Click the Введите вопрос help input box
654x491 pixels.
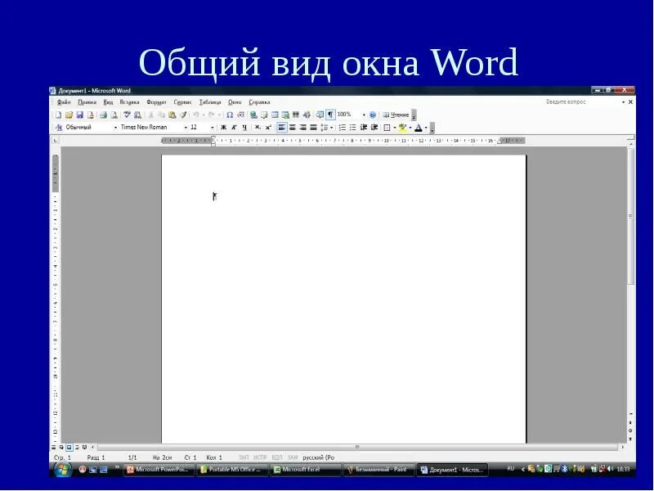point(582,101)
